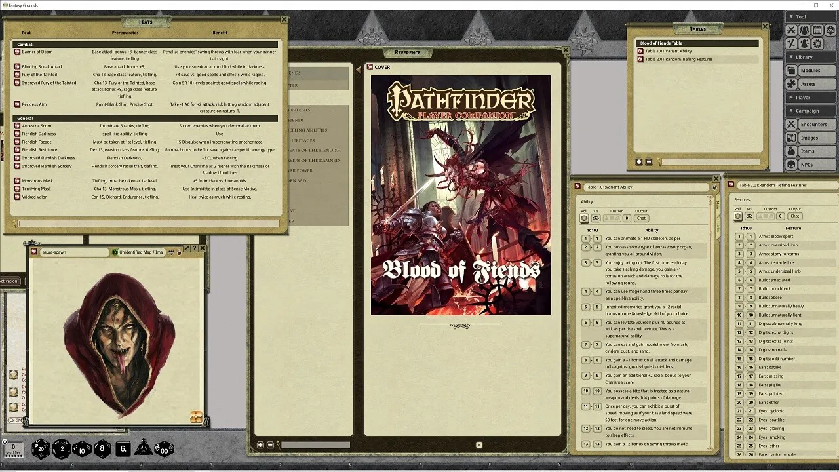Open Table 1.01:Variant Ability in Tables list
The image size is (839, 472).
tap(668, 51)
